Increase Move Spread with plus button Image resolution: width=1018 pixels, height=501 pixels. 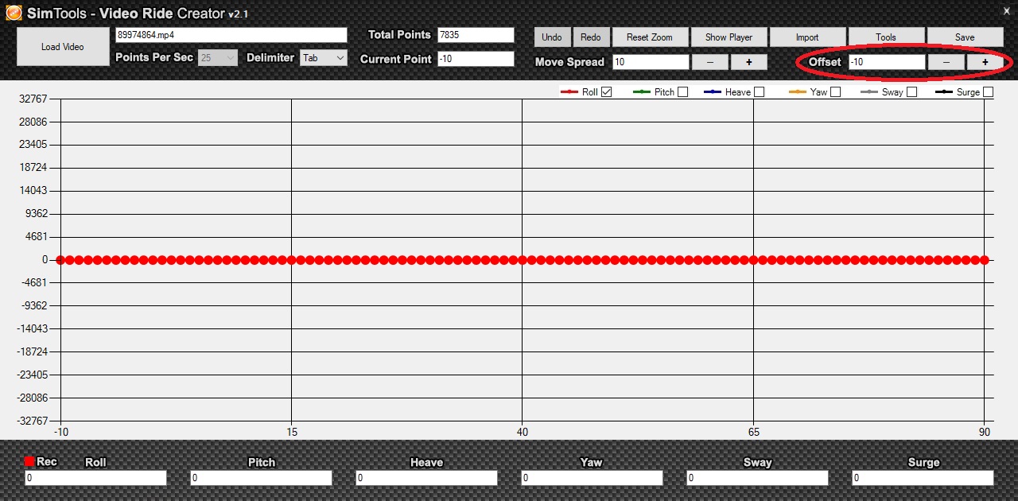(748, 62)
